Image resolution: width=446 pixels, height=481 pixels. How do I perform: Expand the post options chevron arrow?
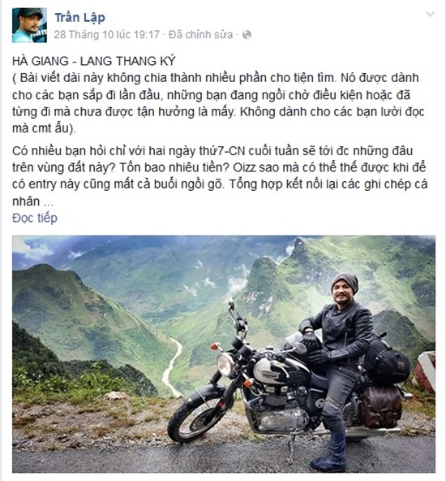click(x=430, y=14)
